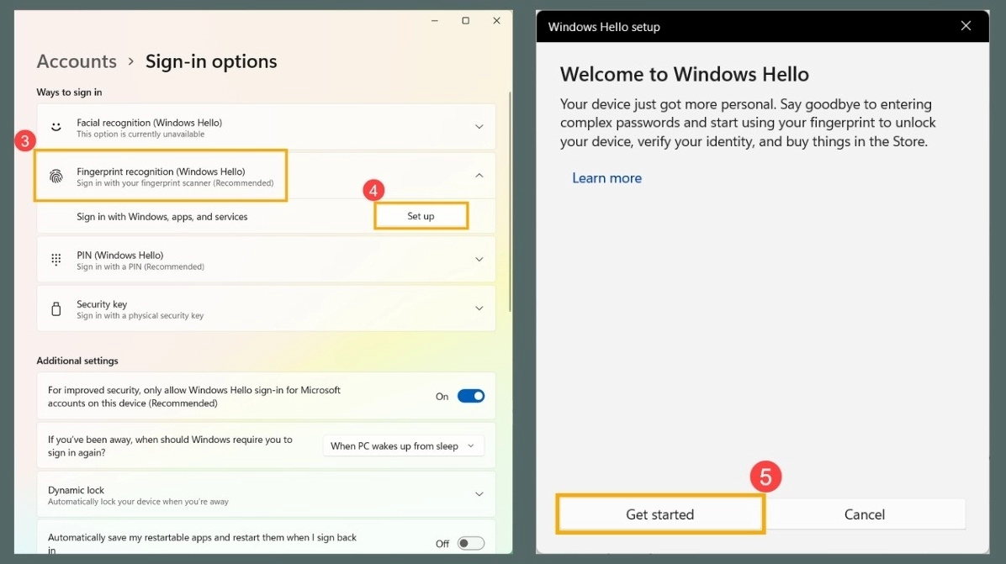1006x564 pixels.
Task: Select the Fingerprint recognition icon
Action: 56,176
